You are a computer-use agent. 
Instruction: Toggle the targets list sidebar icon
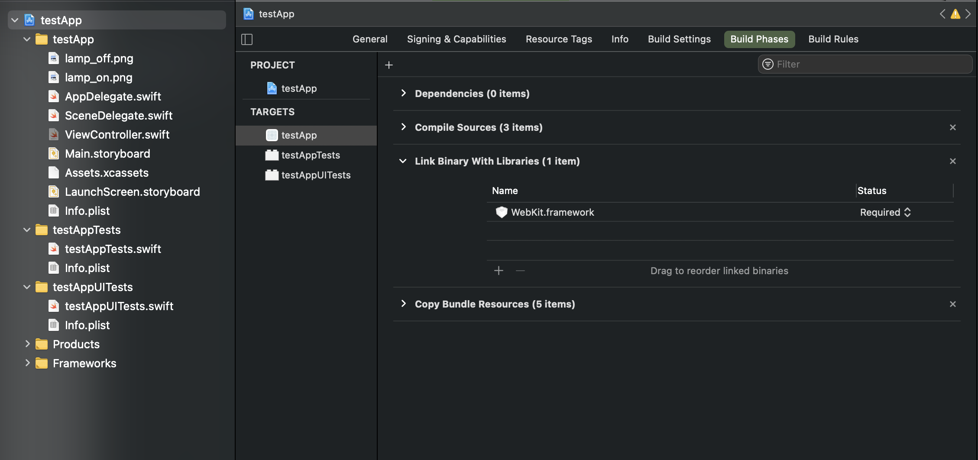(x=247, y=39)
